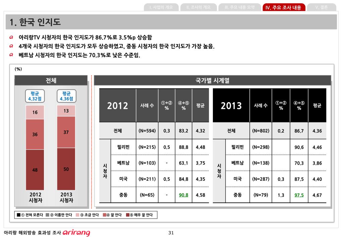This screenshot has width=343, height=237.
Task: Click the '2012 시청자' axis label
Action: [x=36, y=197]
